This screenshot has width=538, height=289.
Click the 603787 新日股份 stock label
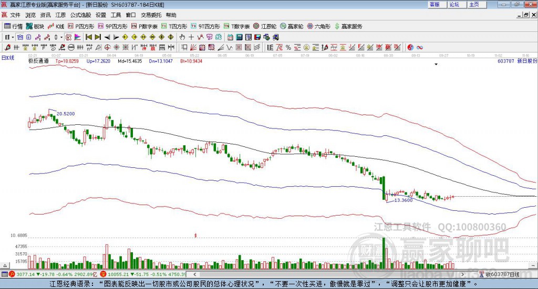click(517, 61)
